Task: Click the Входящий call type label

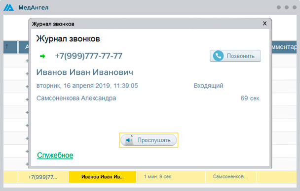Action: coord(208,86)
